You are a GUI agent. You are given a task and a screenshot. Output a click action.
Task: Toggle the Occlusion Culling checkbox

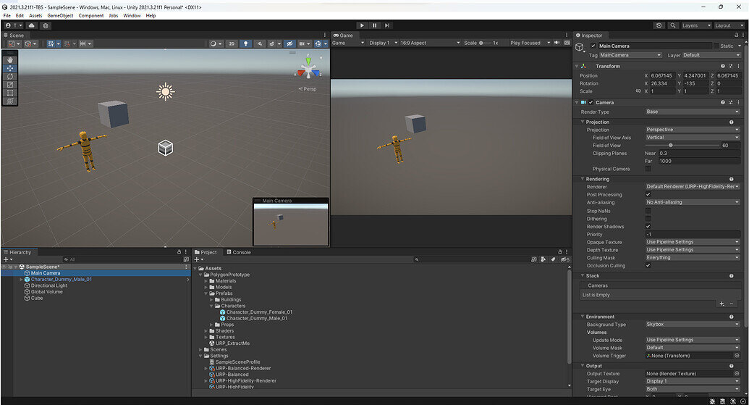tap(648, 265)
